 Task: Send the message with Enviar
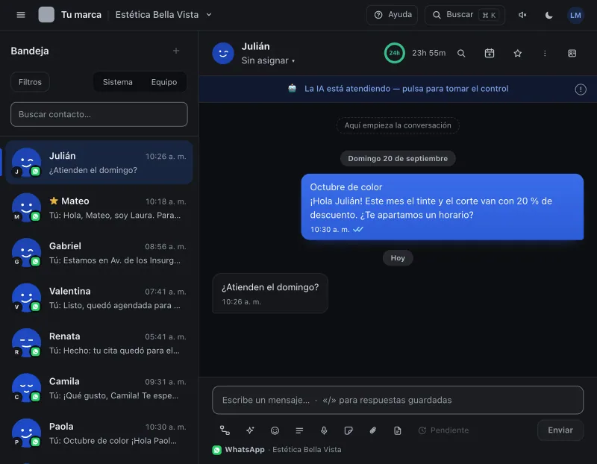tap(560, 430)
